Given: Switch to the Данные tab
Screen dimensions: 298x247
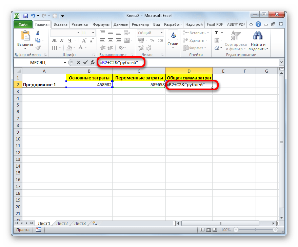Looking at the screenshot, I should (x=120, y=24).
